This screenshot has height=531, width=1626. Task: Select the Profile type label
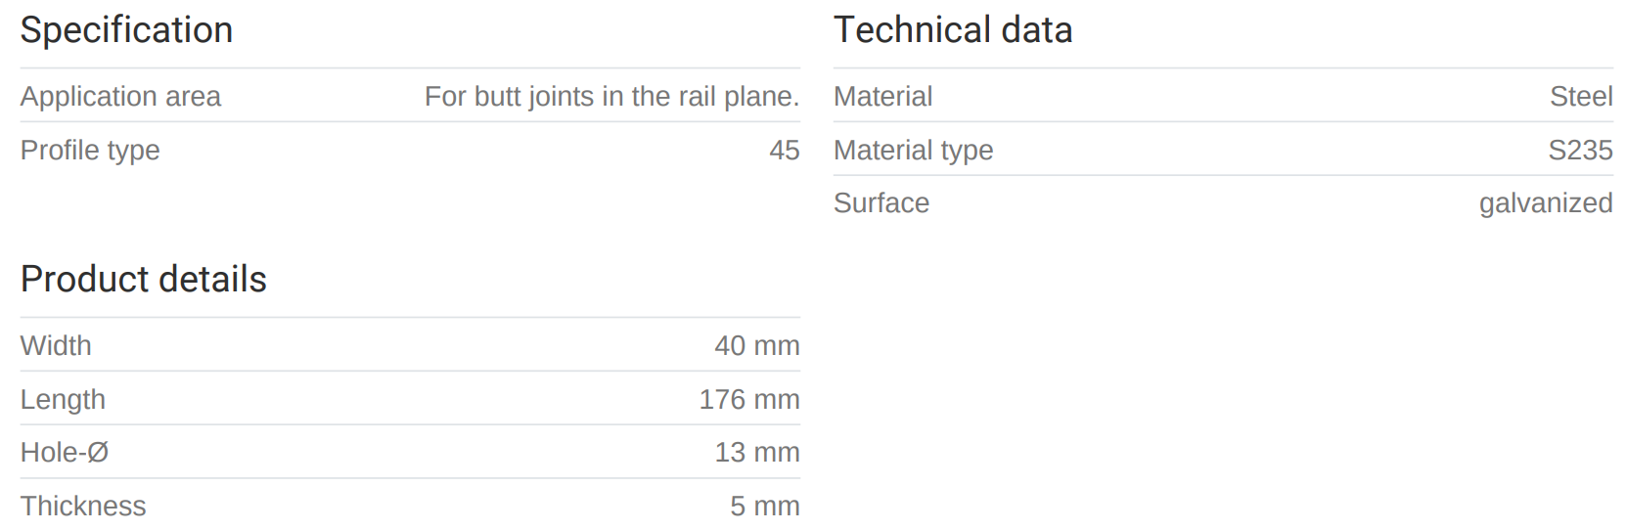point(90,151)
